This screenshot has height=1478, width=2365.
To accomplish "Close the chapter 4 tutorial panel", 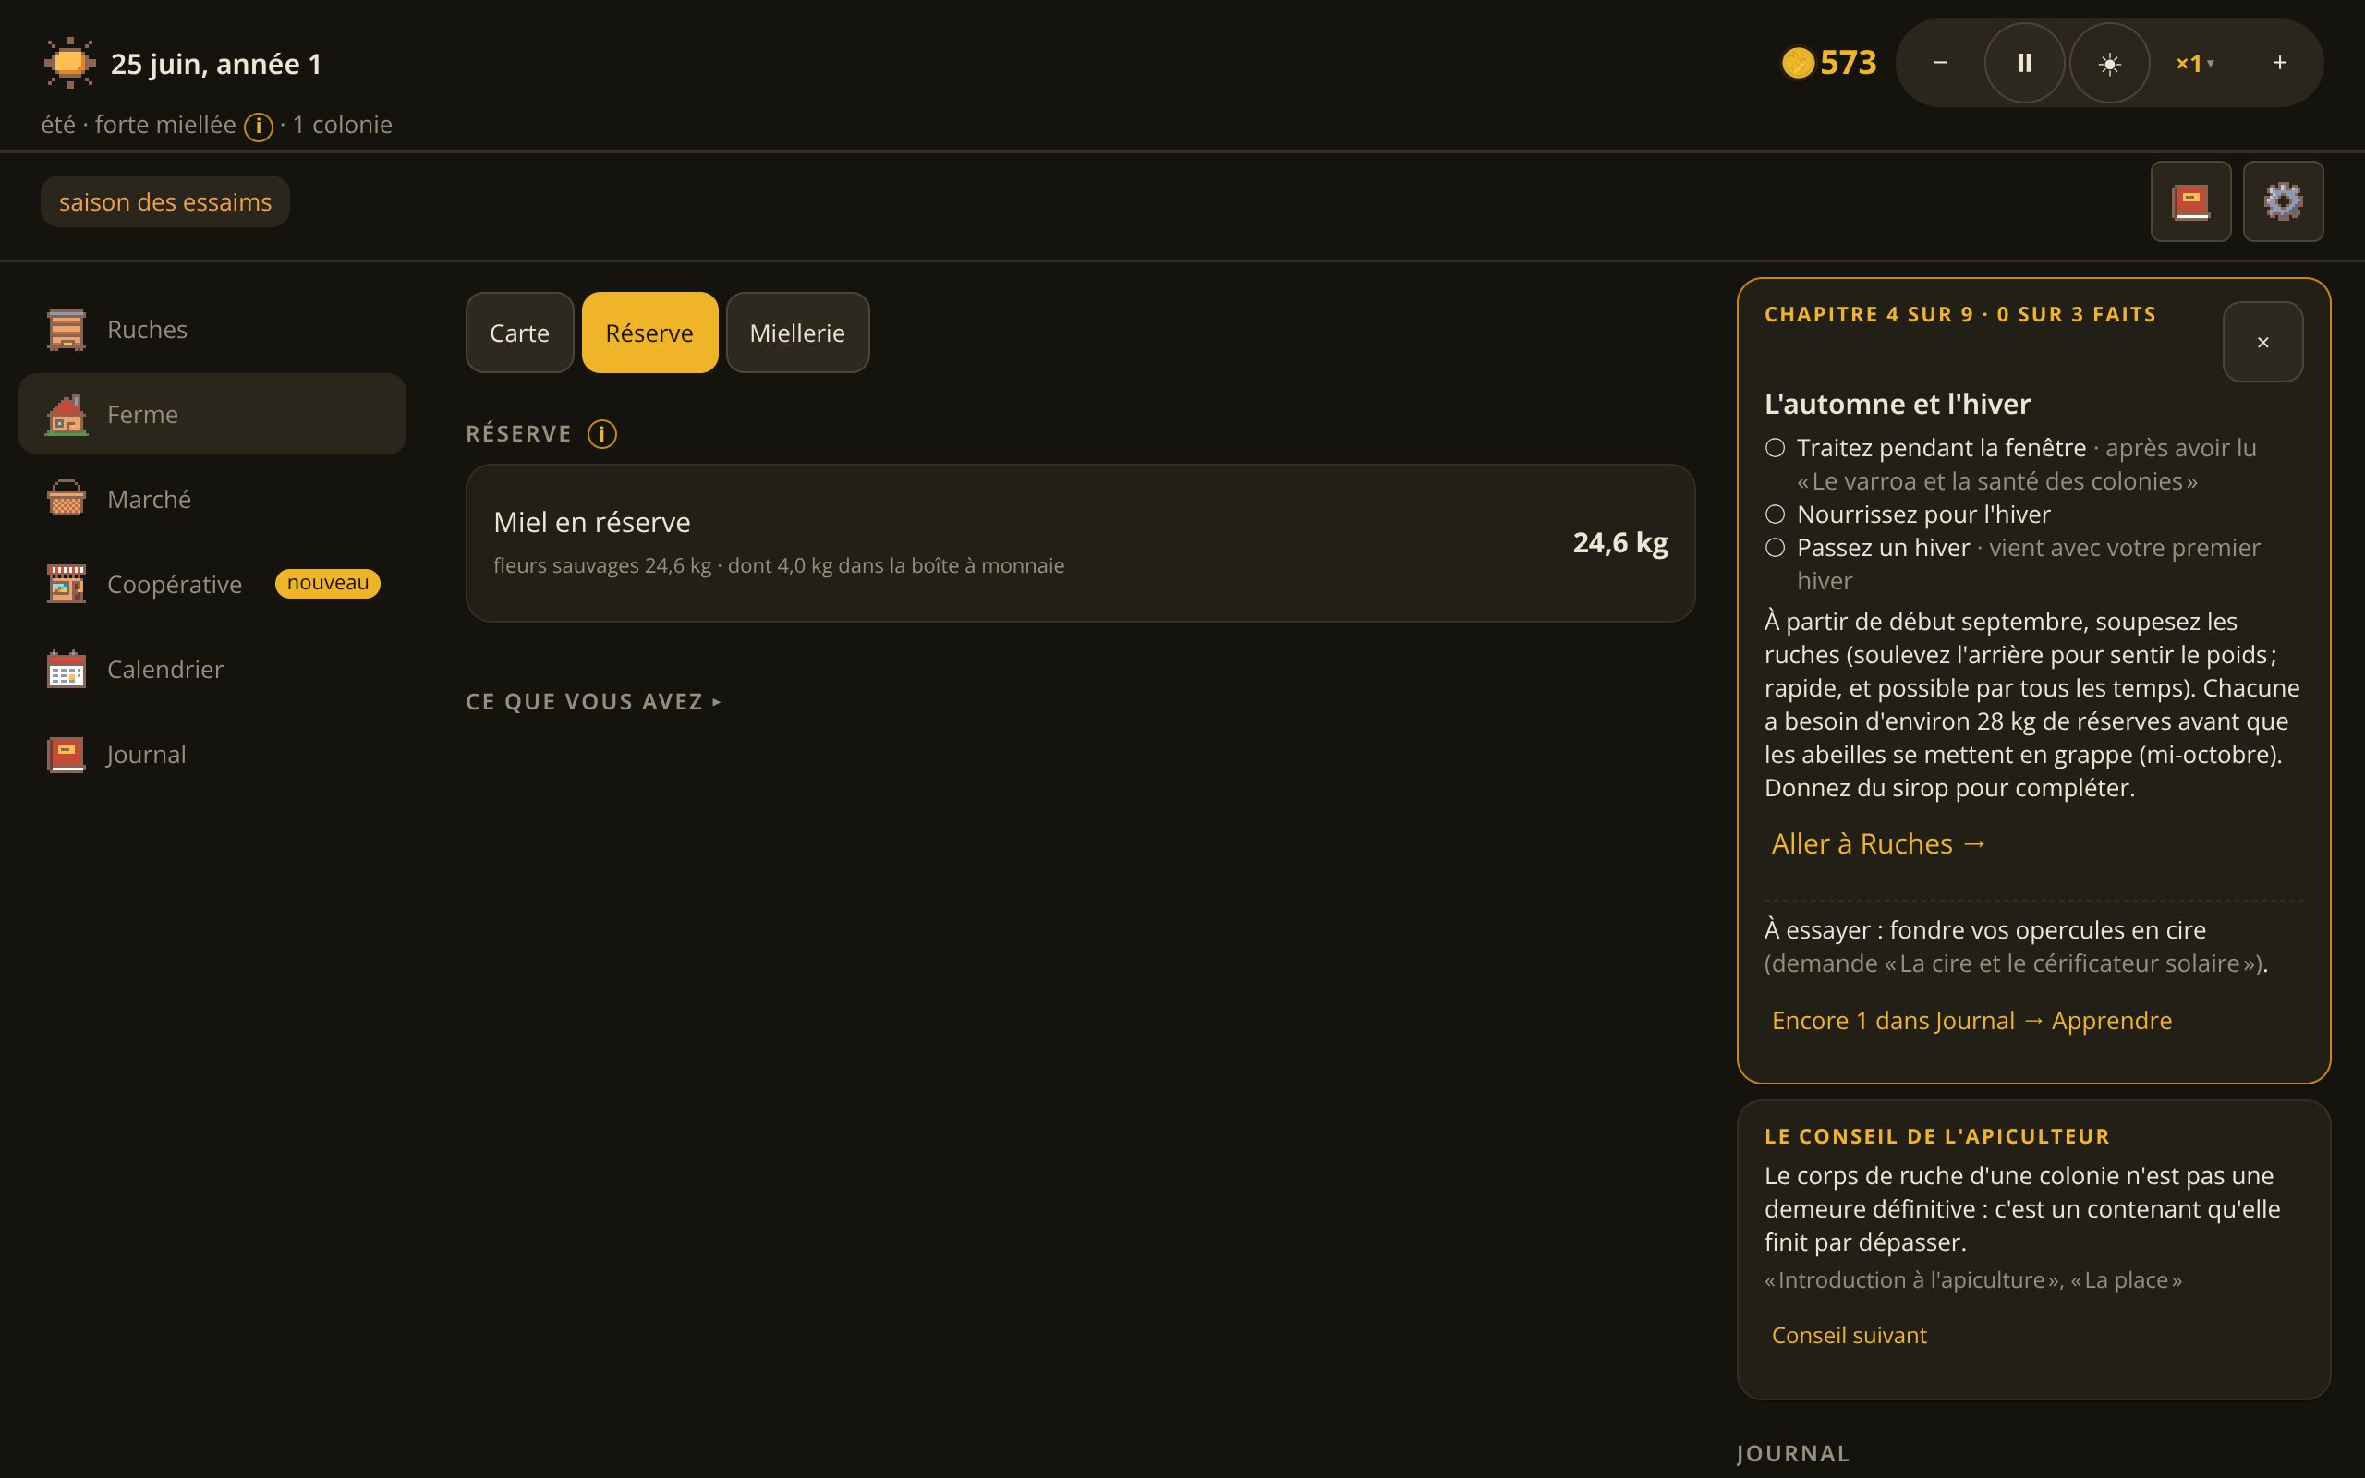I will pyautogui.click(x=2262, y=342).
